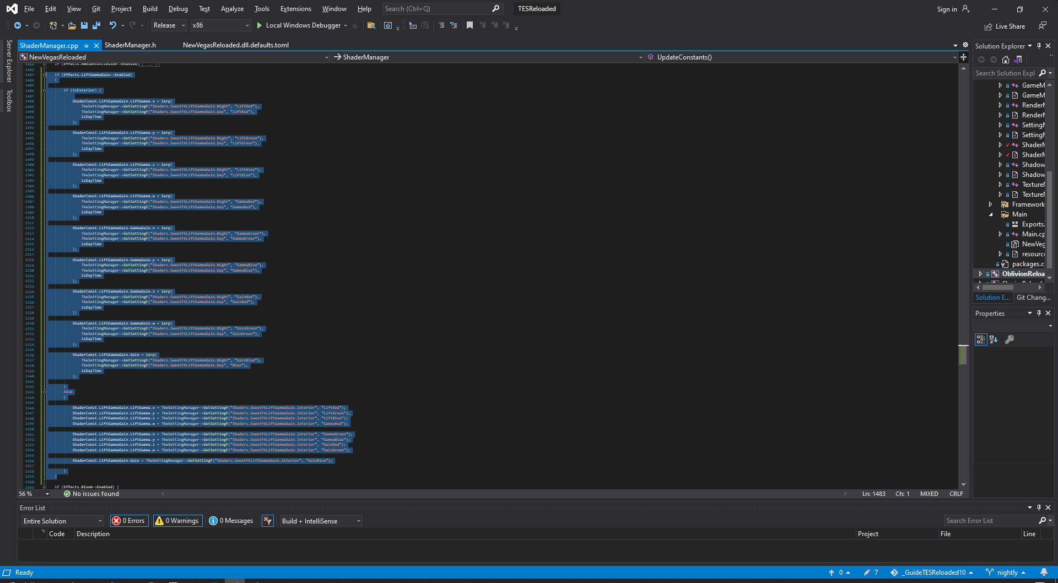Open the account settings person icon

pyautogui.click(x=965, y=9)
